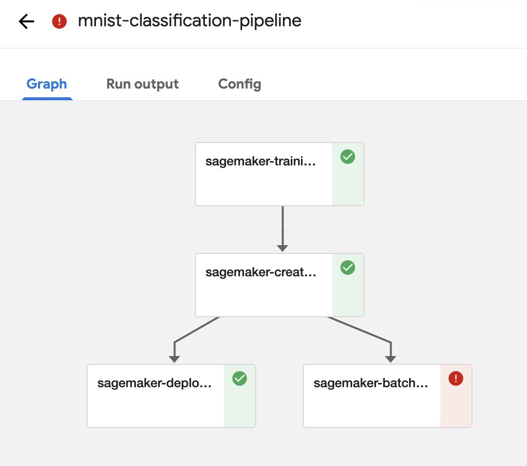
Task: Click the edge between training and create nodes
Action: 282,229
